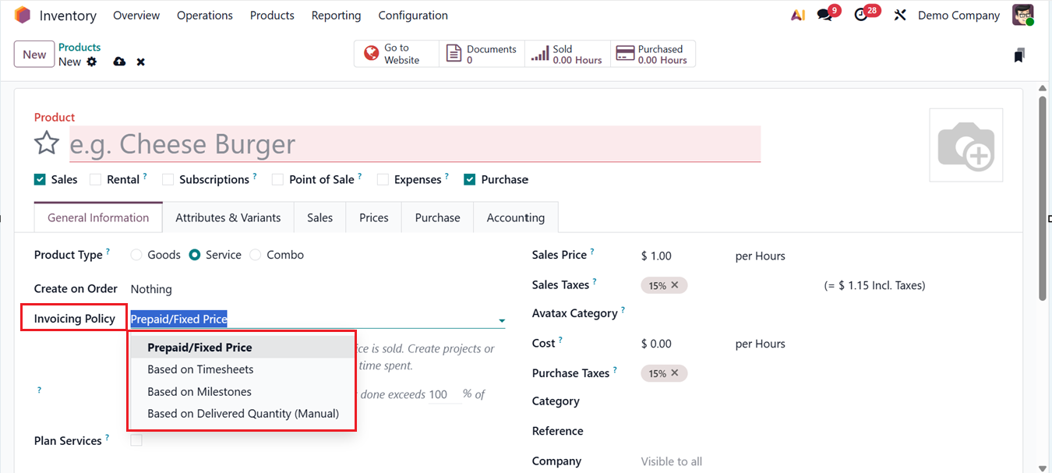Viewport: 1052px width, 473px height.
Task: Discard changes with the x icon
Action: 140,61
